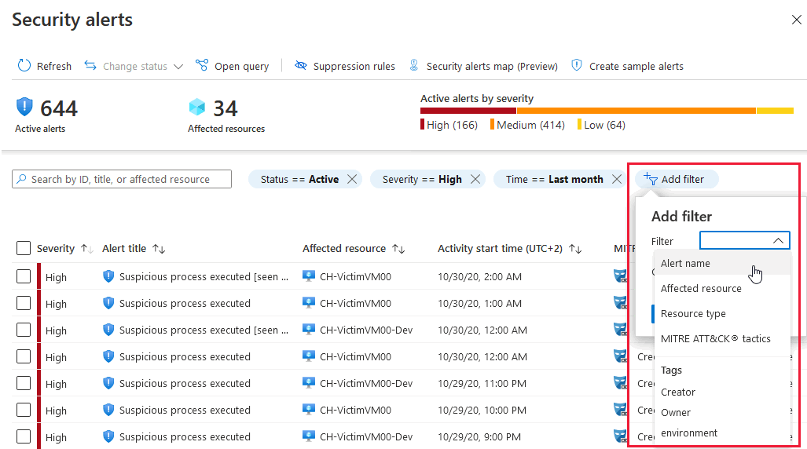Remove the Status == Active filter
Screen dimensions: 807x449
coord(352,179)
